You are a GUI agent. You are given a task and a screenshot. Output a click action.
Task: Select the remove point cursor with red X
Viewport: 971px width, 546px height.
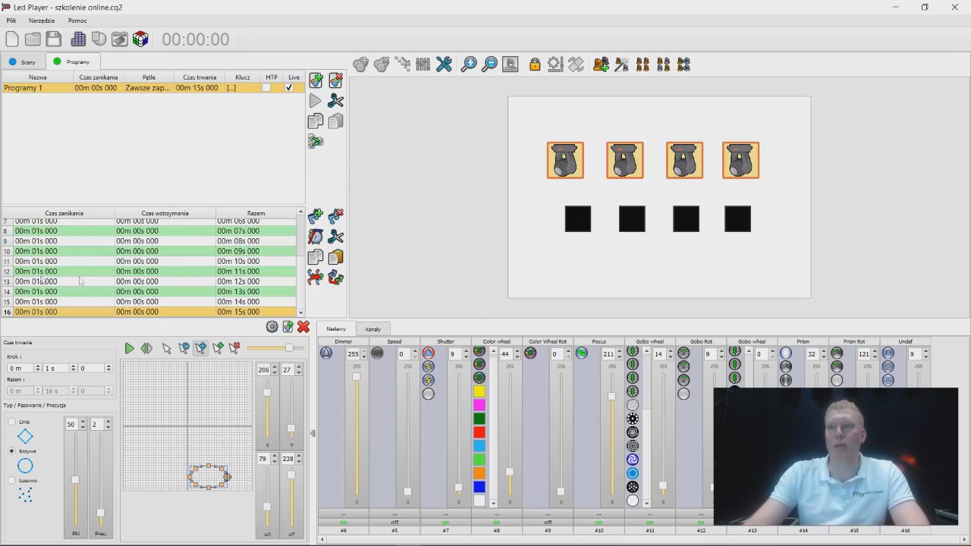[x=234, y=348]
